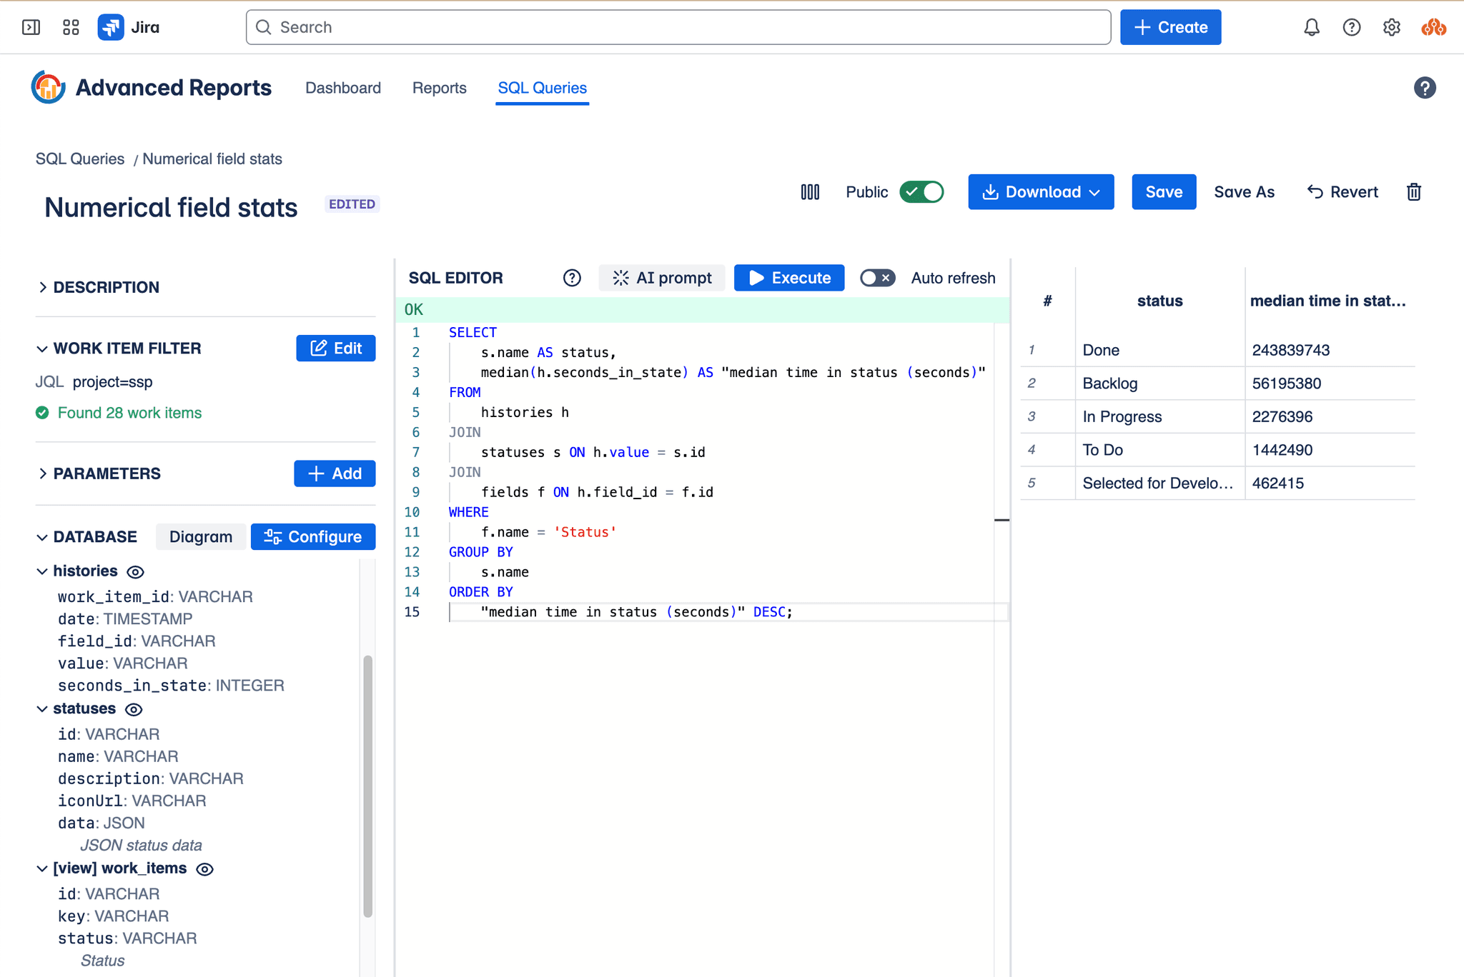Image resolution: width=1464 pixels, height=977 pixels.
Task: Open the Jira app switcher grid icon
Action: 71,27
